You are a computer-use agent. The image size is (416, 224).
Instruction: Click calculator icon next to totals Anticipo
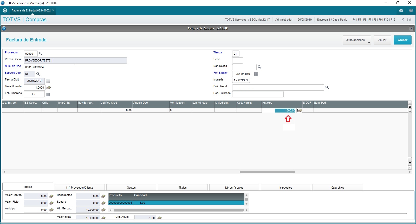(51, 210)
